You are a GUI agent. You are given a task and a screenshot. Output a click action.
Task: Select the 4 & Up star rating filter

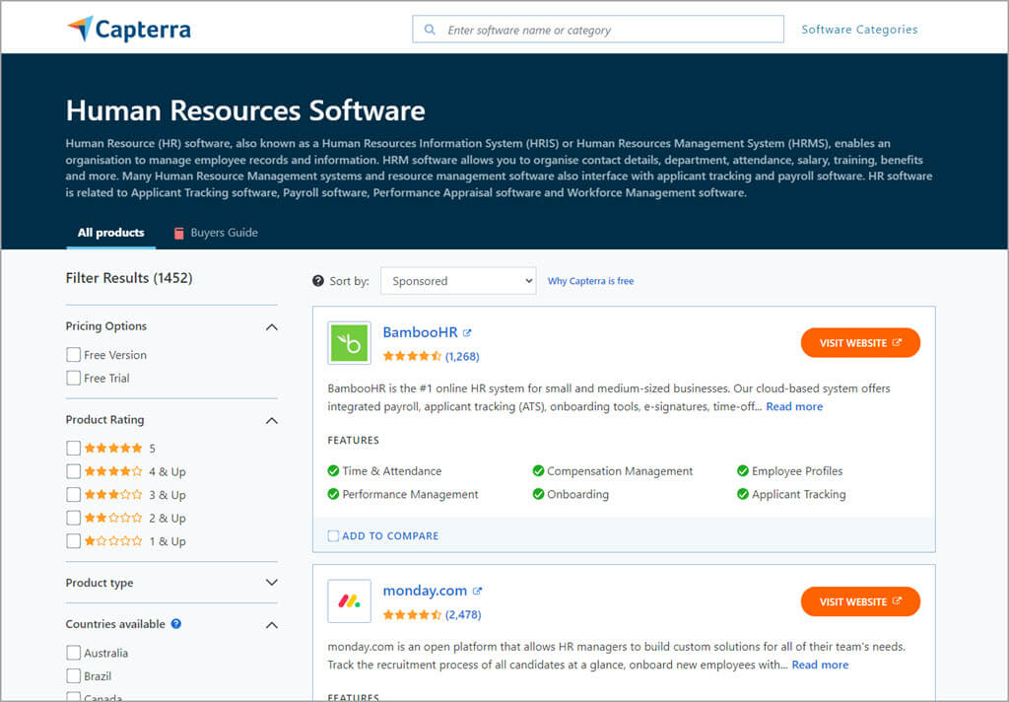tap(74, 471)
